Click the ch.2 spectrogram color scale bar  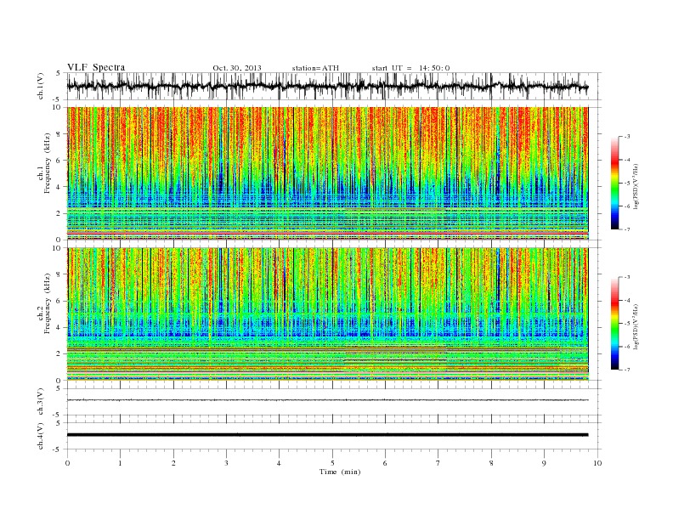tap(615, 324)
